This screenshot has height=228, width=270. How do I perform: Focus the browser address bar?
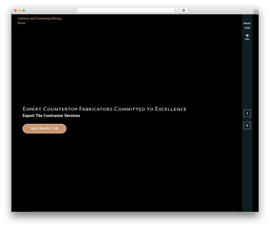coord(127,10)
